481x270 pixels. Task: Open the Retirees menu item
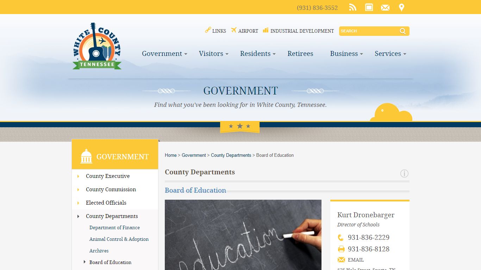click(300, 53)
